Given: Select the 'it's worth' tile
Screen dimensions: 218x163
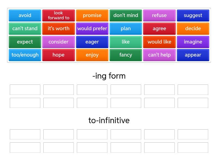Looking at the screenshot, I should (58, 29).
